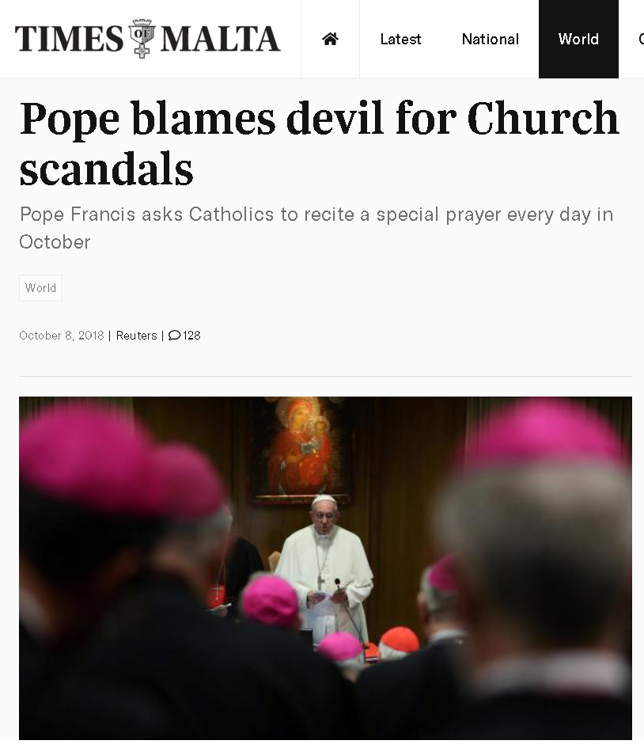Click the word TIMES in the logo
Viewport: 644px width, 748px height.
69,39
